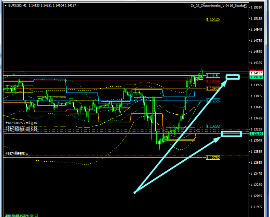
Task: Select the yellow 1.15126 price label
Action: (x=213, y=19)
